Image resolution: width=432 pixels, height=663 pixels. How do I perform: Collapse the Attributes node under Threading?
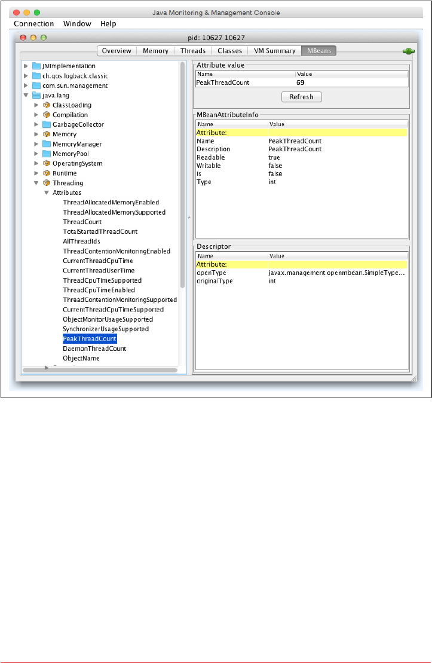[47, 193]
